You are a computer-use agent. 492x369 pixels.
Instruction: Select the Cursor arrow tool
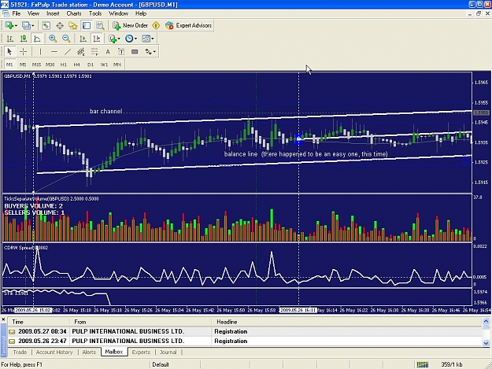point(9,52)
